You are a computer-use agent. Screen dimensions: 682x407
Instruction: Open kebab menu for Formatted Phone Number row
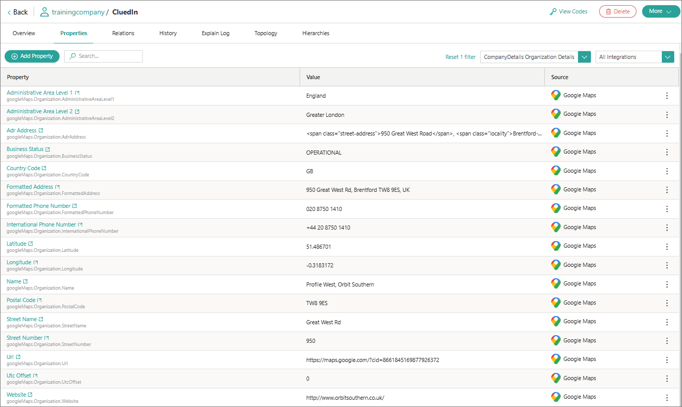coord(667,209)
